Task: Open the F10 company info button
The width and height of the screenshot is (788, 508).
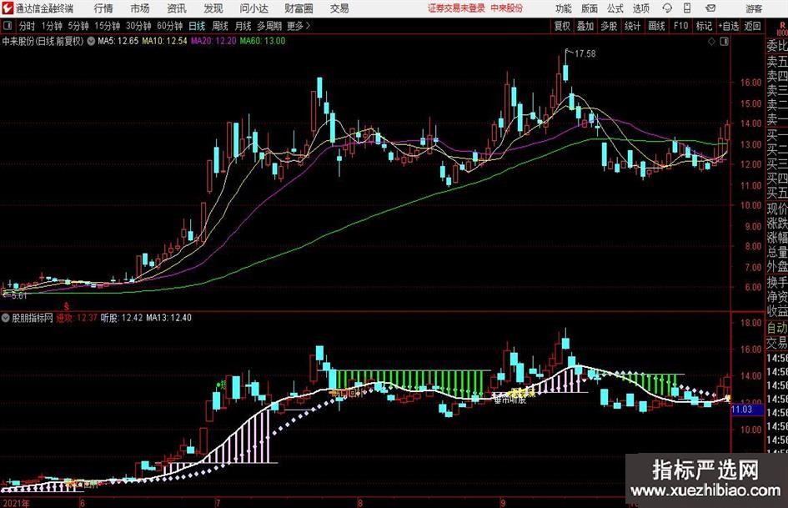Action: click(x=681, y=26)
